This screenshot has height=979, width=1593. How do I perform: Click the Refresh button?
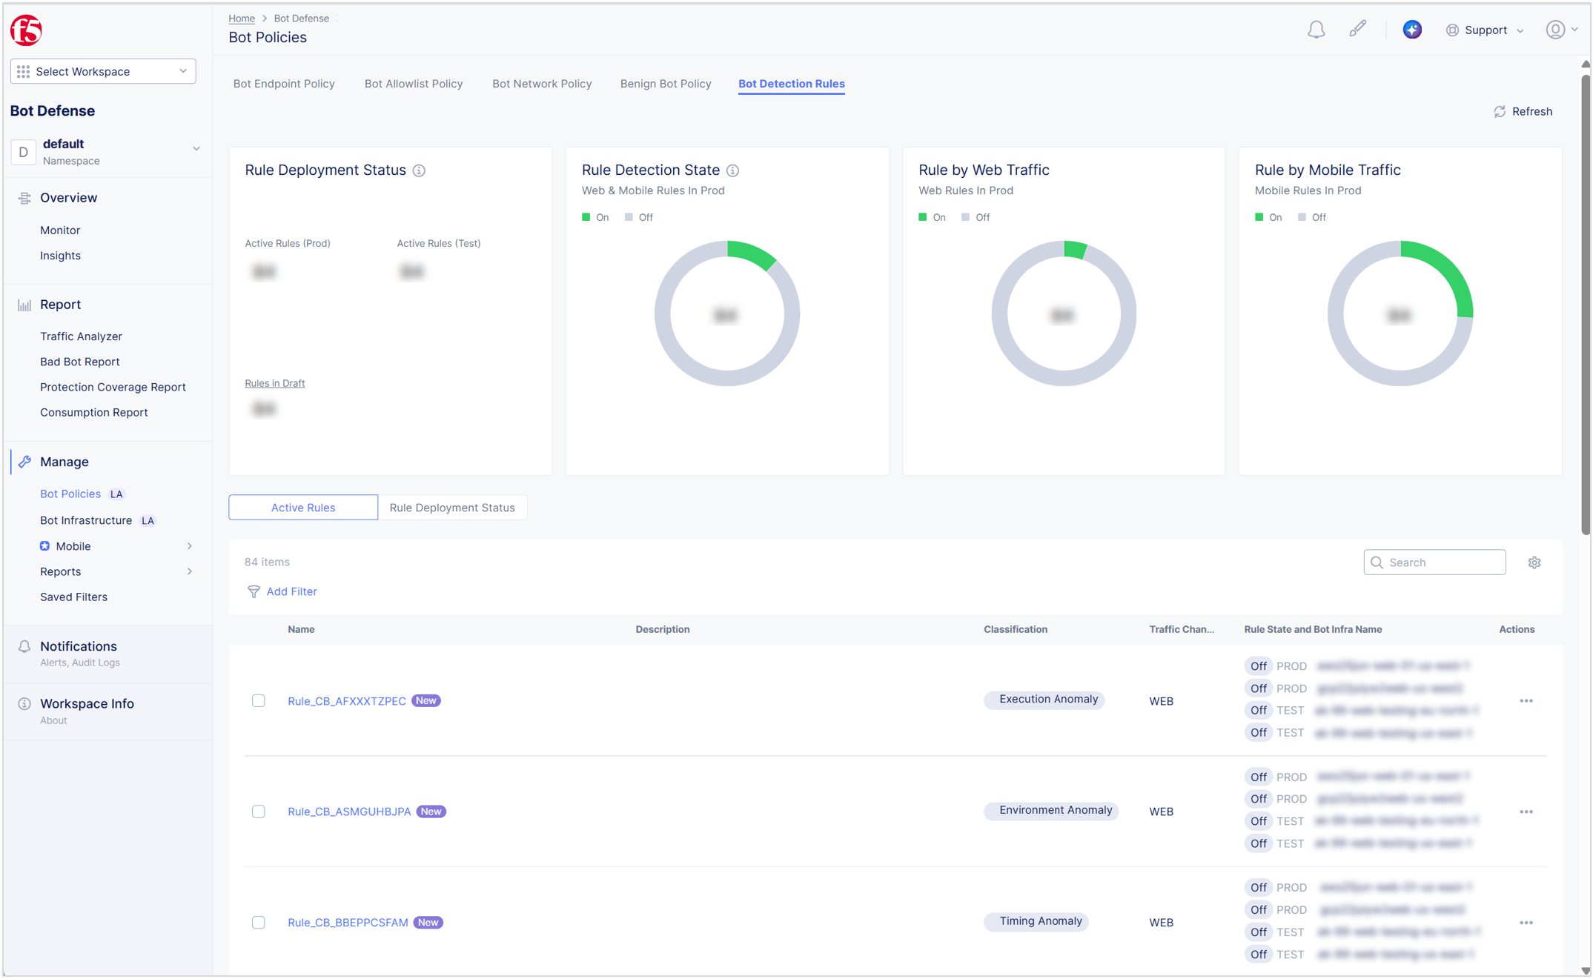tap(1523, 111)
